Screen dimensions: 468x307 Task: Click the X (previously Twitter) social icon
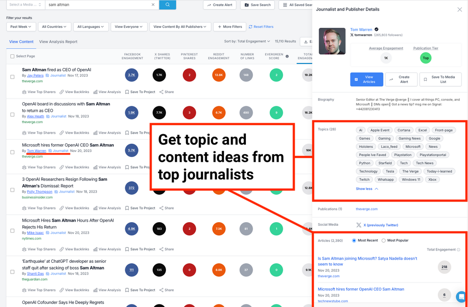(x=359, y=225)
